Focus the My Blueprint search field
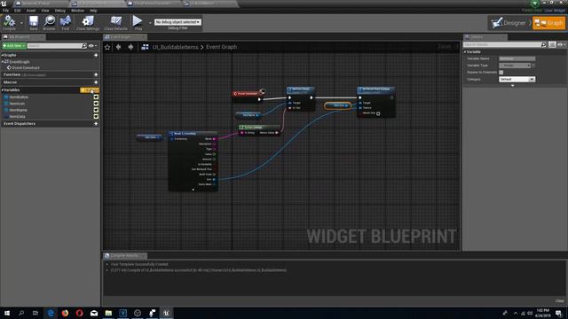 54,46
